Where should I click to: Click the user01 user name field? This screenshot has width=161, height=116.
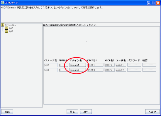(x=121, y=65)
